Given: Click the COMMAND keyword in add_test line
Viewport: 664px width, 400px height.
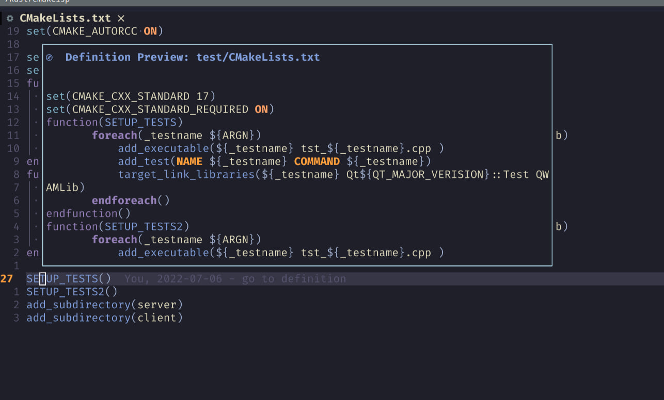Looking at the screenshot, I should tap(317, 161).
